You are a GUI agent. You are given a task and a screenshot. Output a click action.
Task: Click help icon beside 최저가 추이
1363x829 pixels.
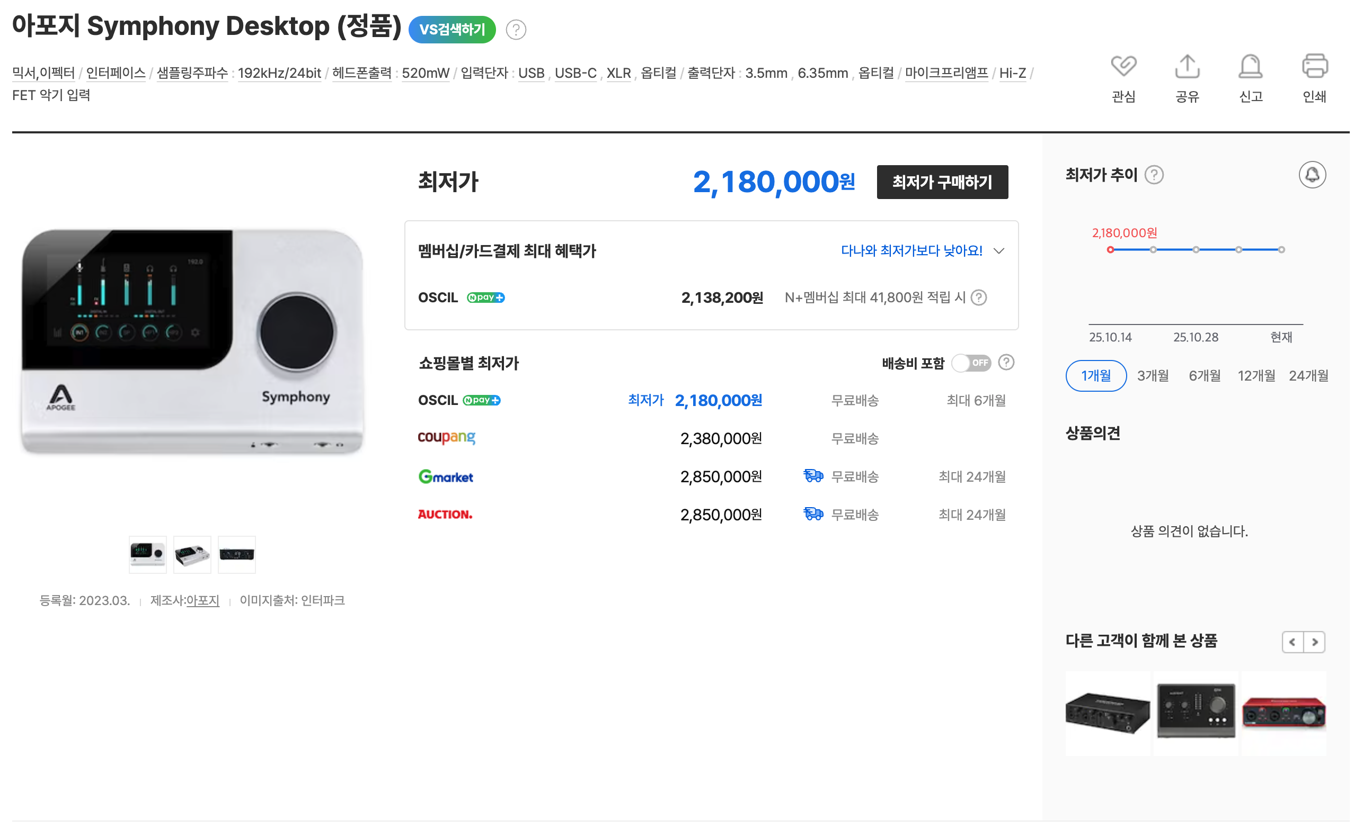click(1154, 175)
